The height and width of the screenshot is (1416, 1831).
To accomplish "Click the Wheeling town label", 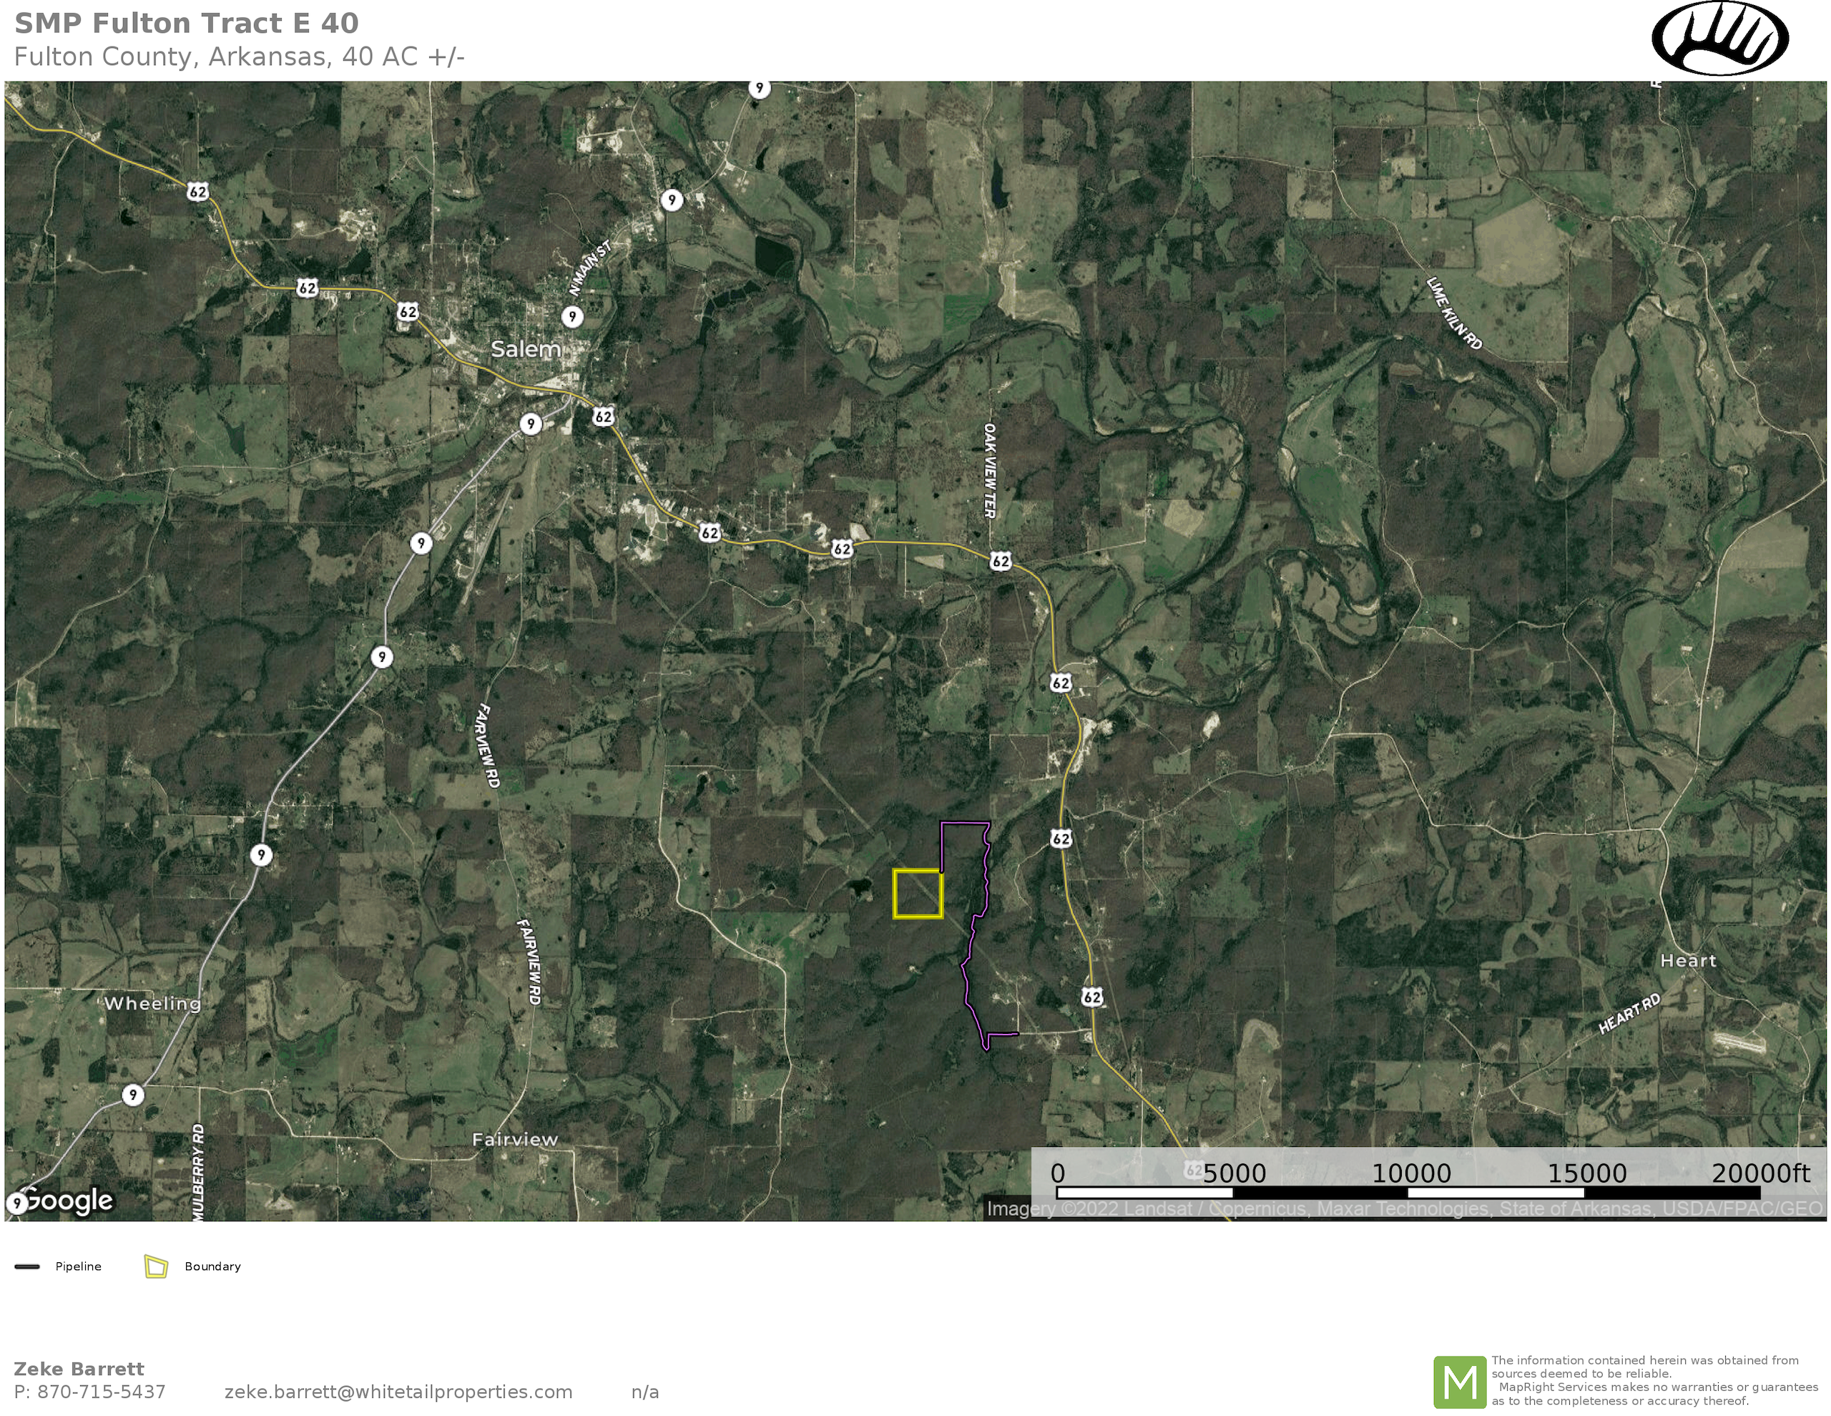I will coord(152,1003).
